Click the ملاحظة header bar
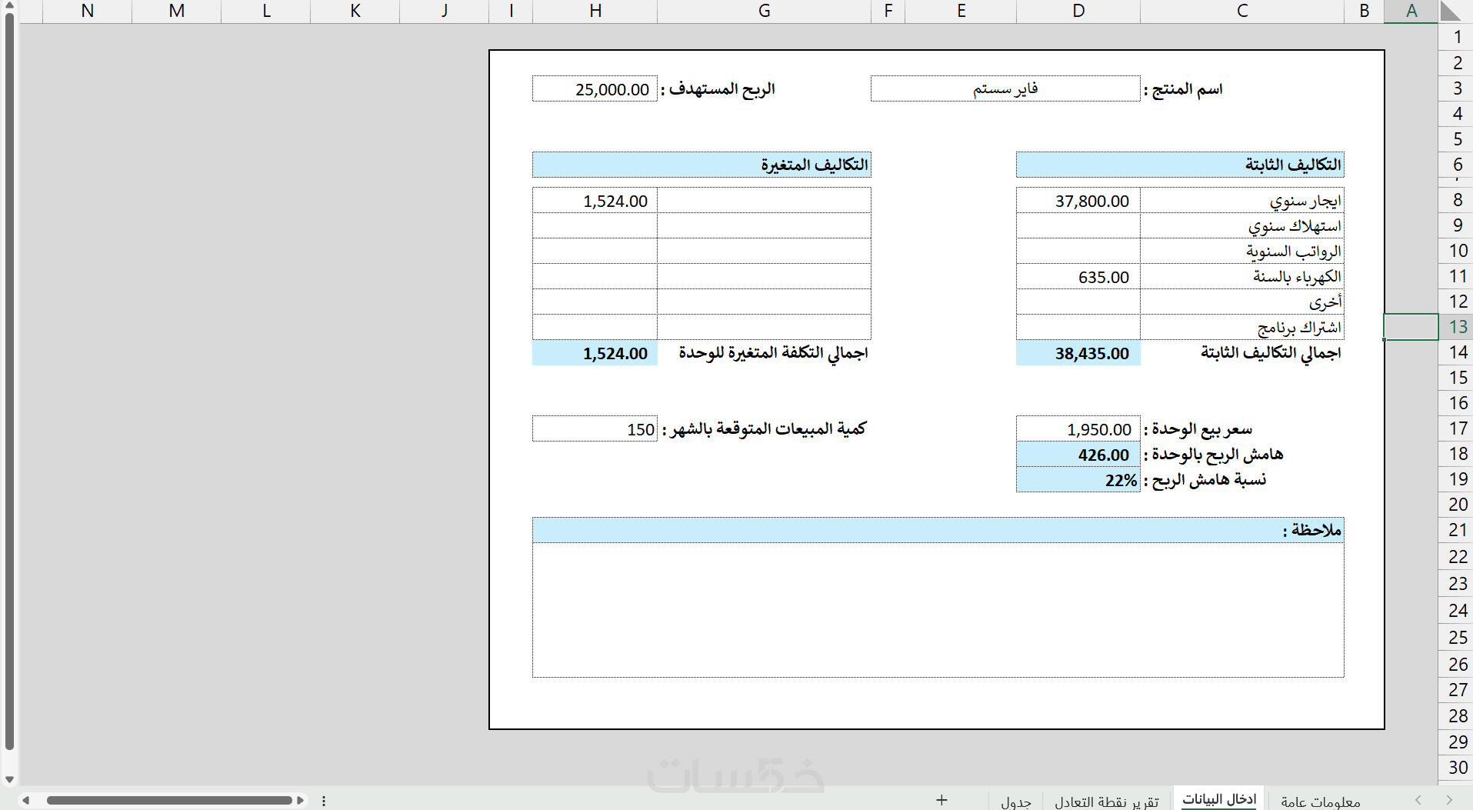 pos(938,529)
